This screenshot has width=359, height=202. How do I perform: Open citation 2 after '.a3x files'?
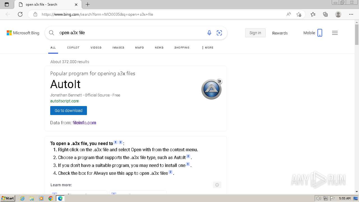coord(171,172)
